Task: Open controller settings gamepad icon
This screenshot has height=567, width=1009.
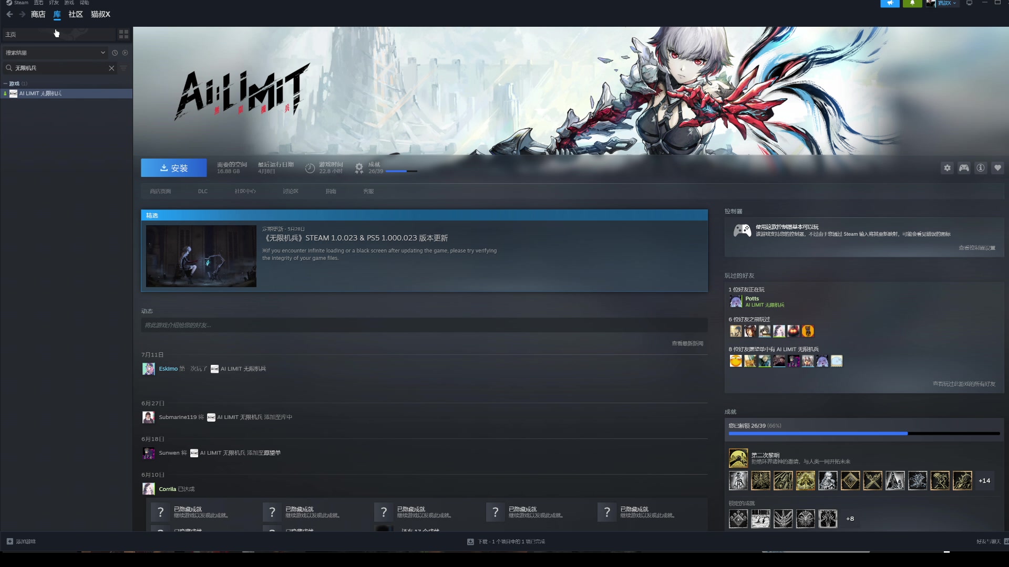Action: tap(964, 168)
